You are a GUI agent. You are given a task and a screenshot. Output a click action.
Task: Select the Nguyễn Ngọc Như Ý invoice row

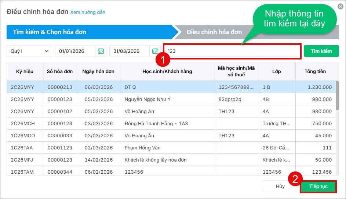point(171,99)
